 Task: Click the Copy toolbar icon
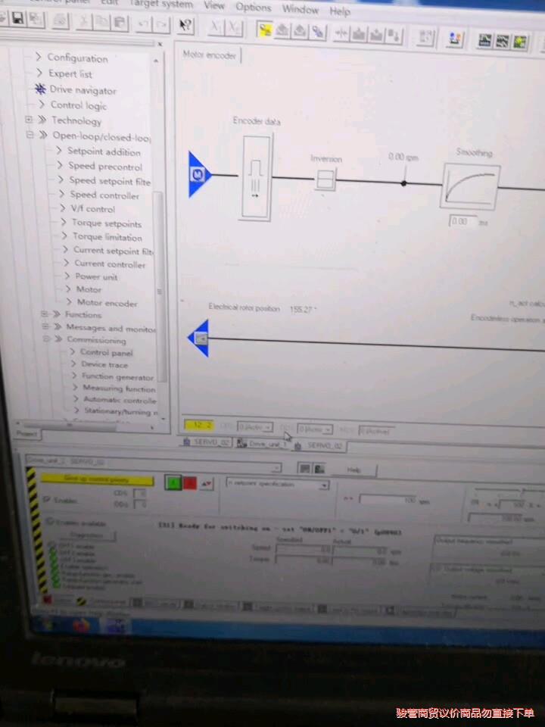point(102,22)
